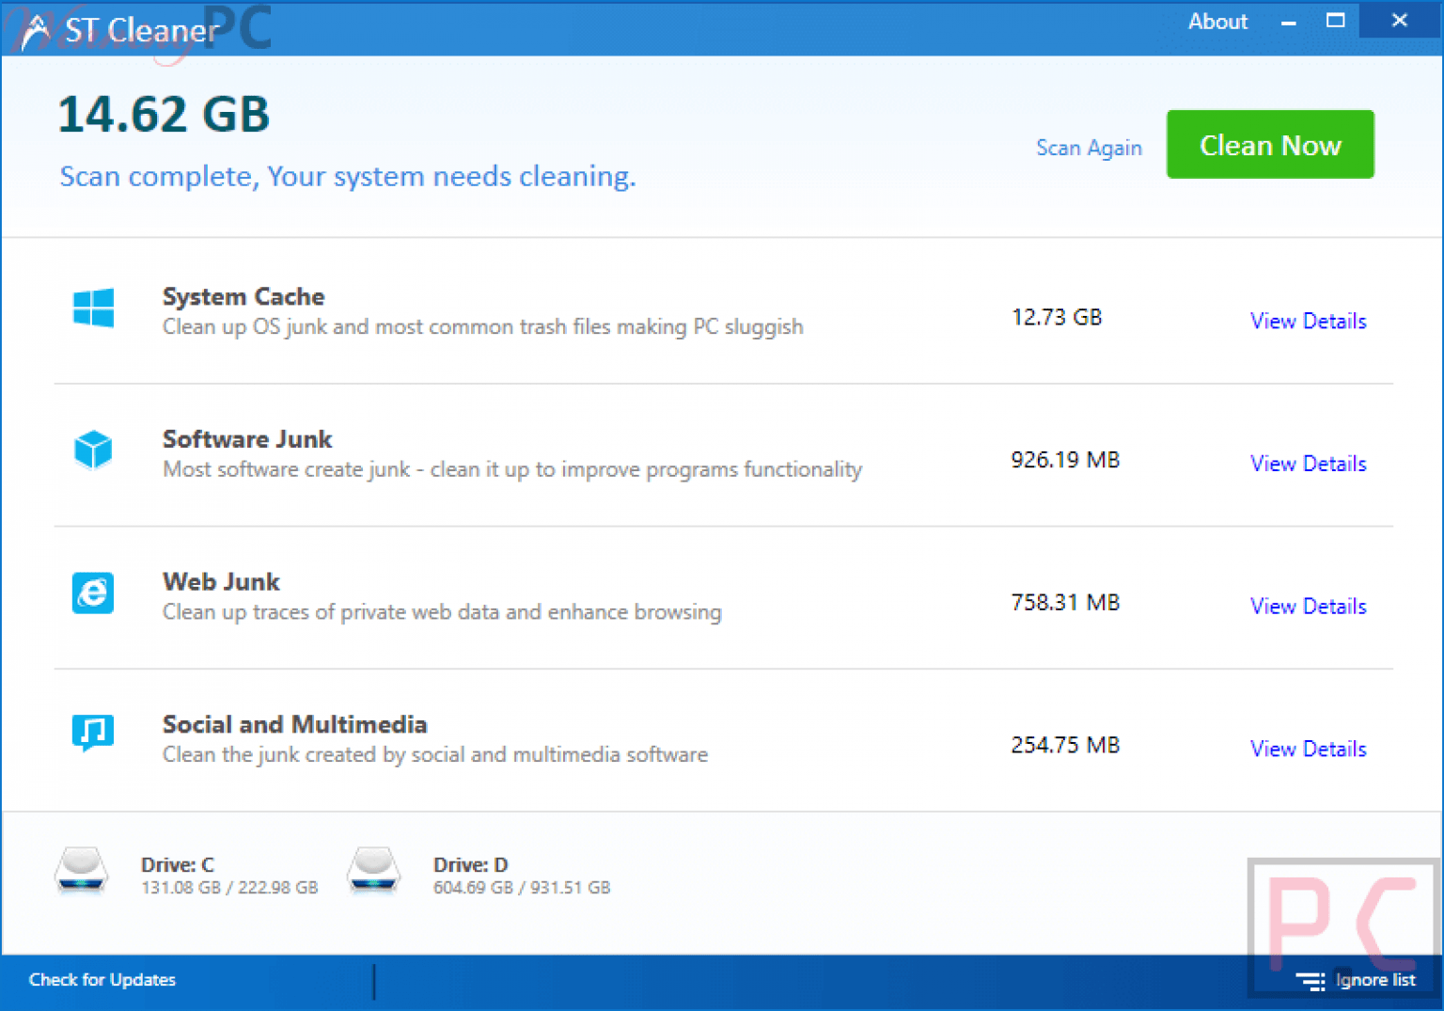This screenshot has height=1011, width=1444.
Task: Click the System Cache description text
Action: click(483, 326)
